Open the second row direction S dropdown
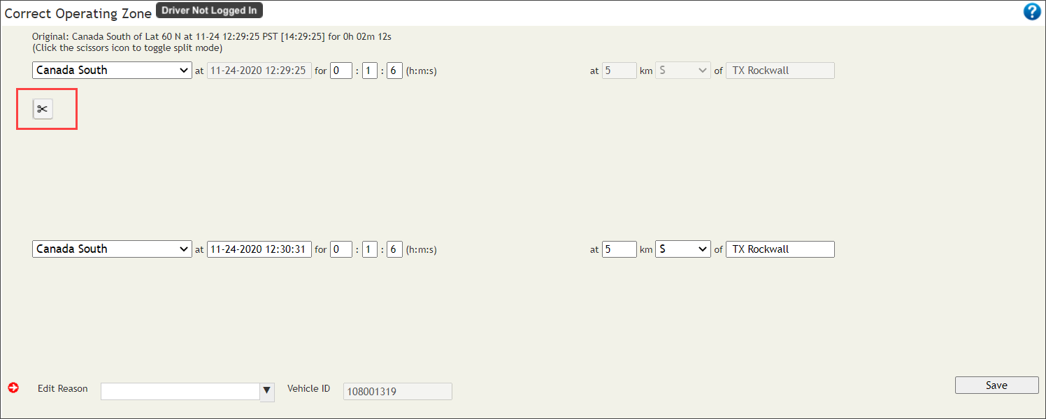The height and width of the screenshot is (419, 1046). coord(682,249)
